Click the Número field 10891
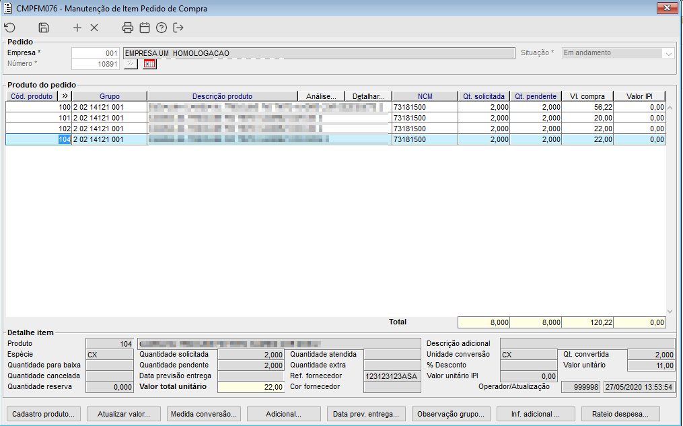 [x=96, y=64]
